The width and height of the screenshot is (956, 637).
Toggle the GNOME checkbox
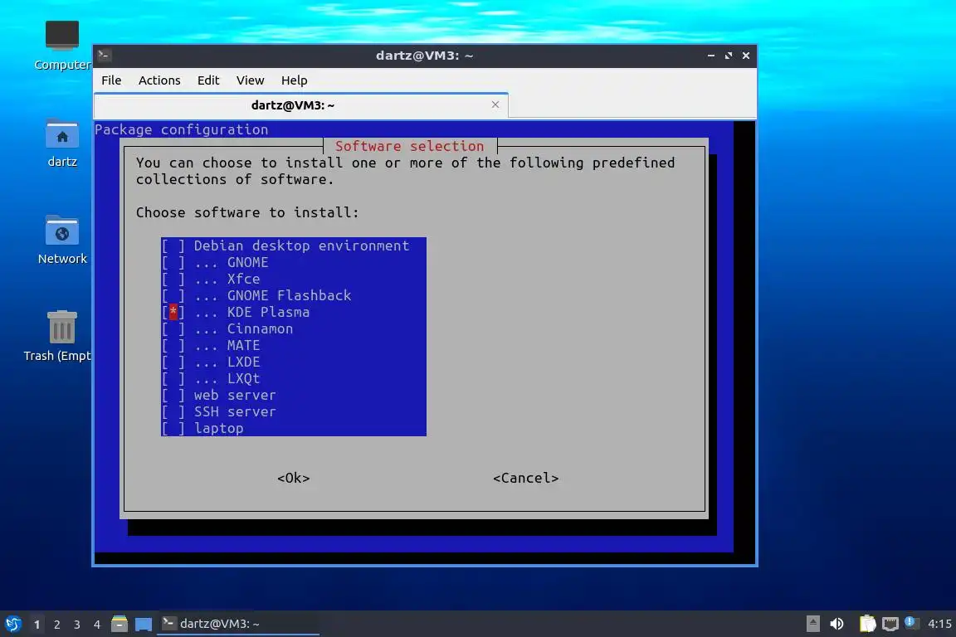173,262
